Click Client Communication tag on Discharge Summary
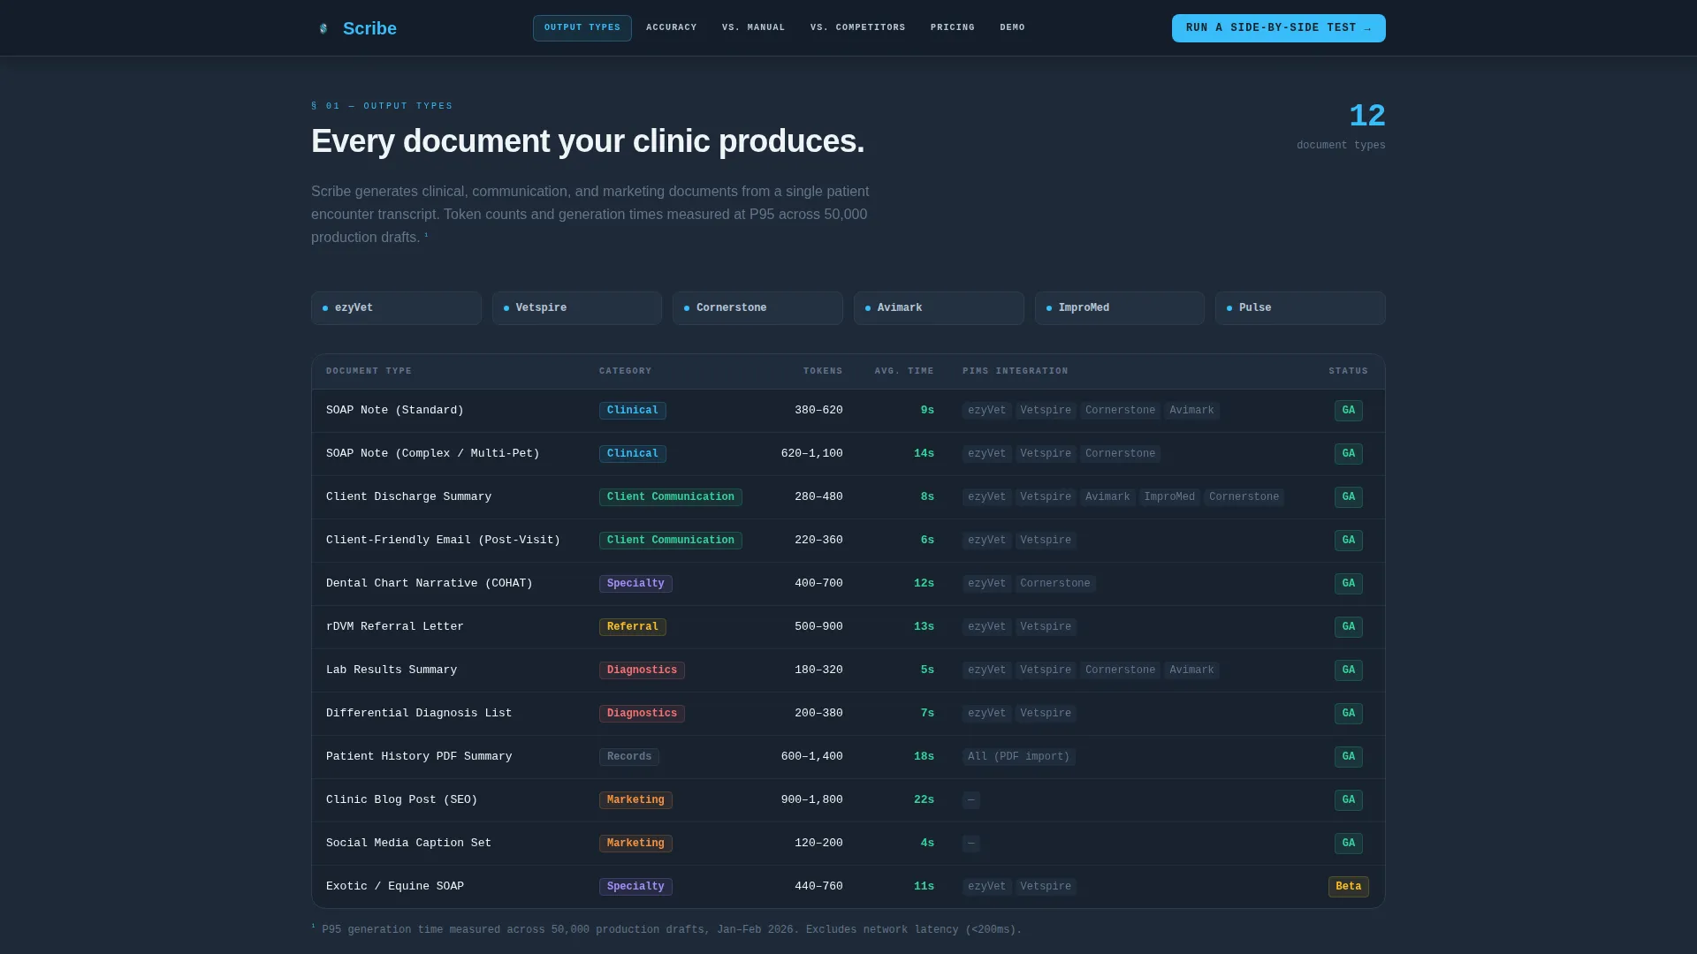 click(x=671, y=497)
